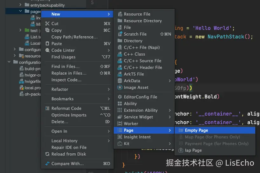Click the C++ Class icon

120,54
